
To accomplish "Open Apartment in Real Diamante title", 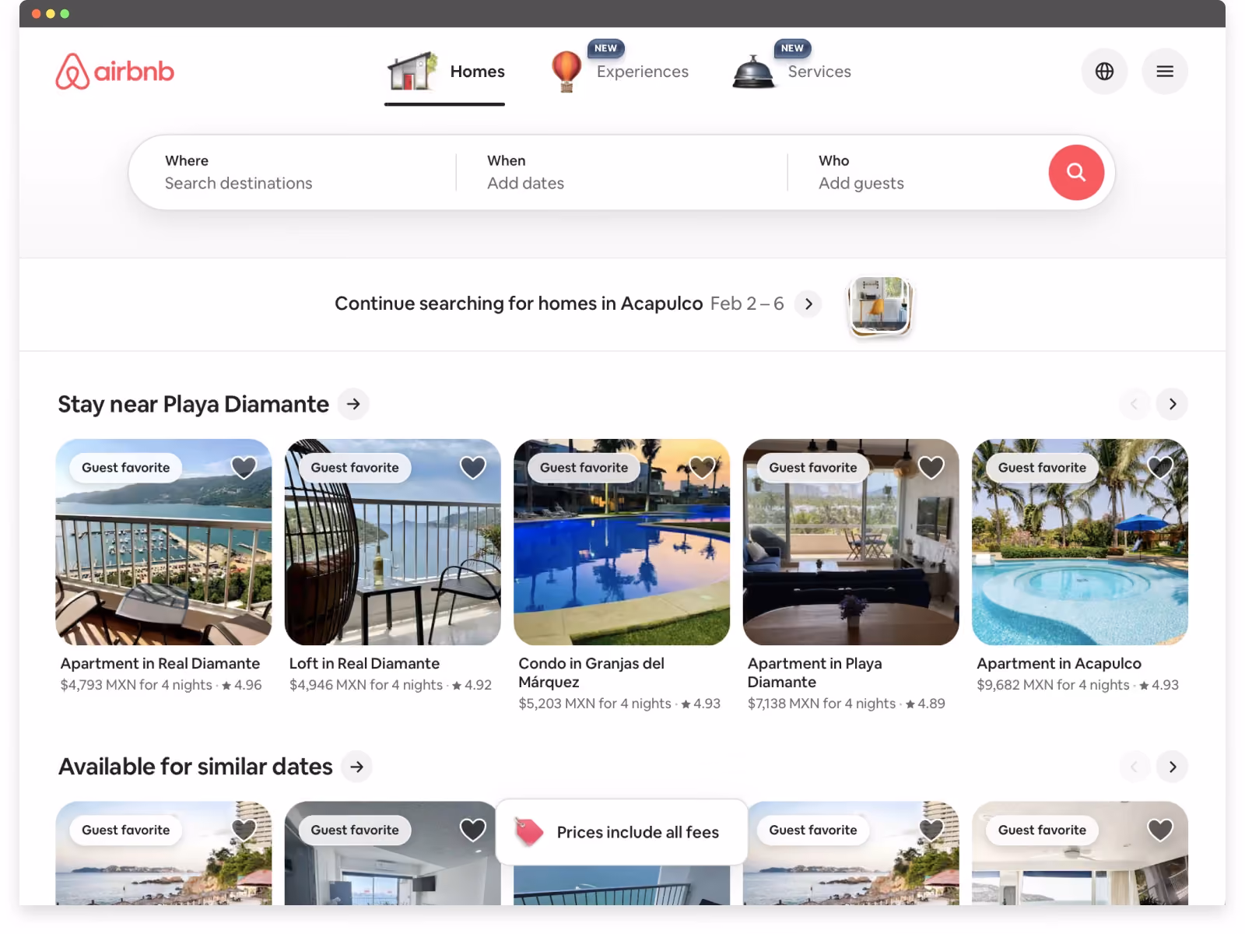I will [x=160, y=663].
